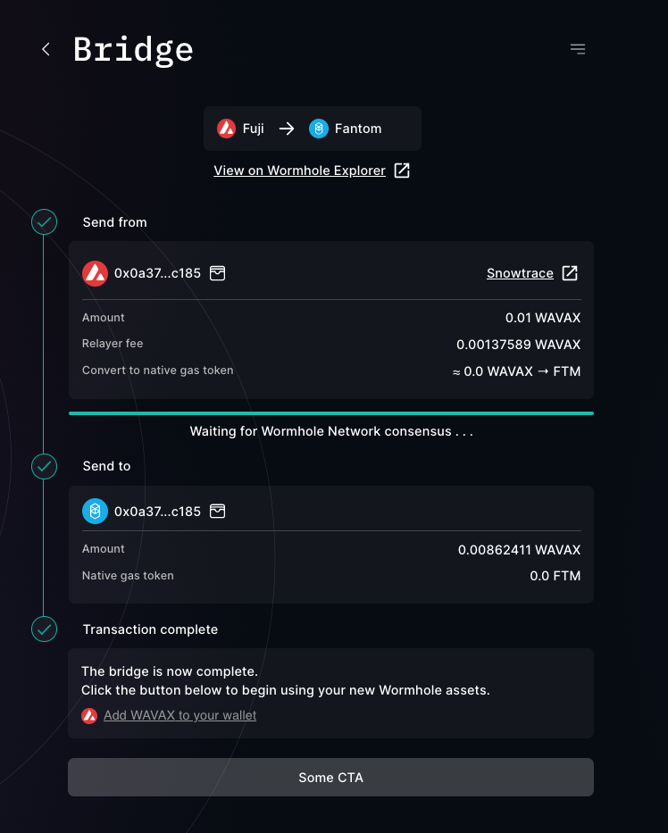Click the Avalanche icon next to Add WAVAX link
This screenshot has width=668, height=833.
pos(88,715)
